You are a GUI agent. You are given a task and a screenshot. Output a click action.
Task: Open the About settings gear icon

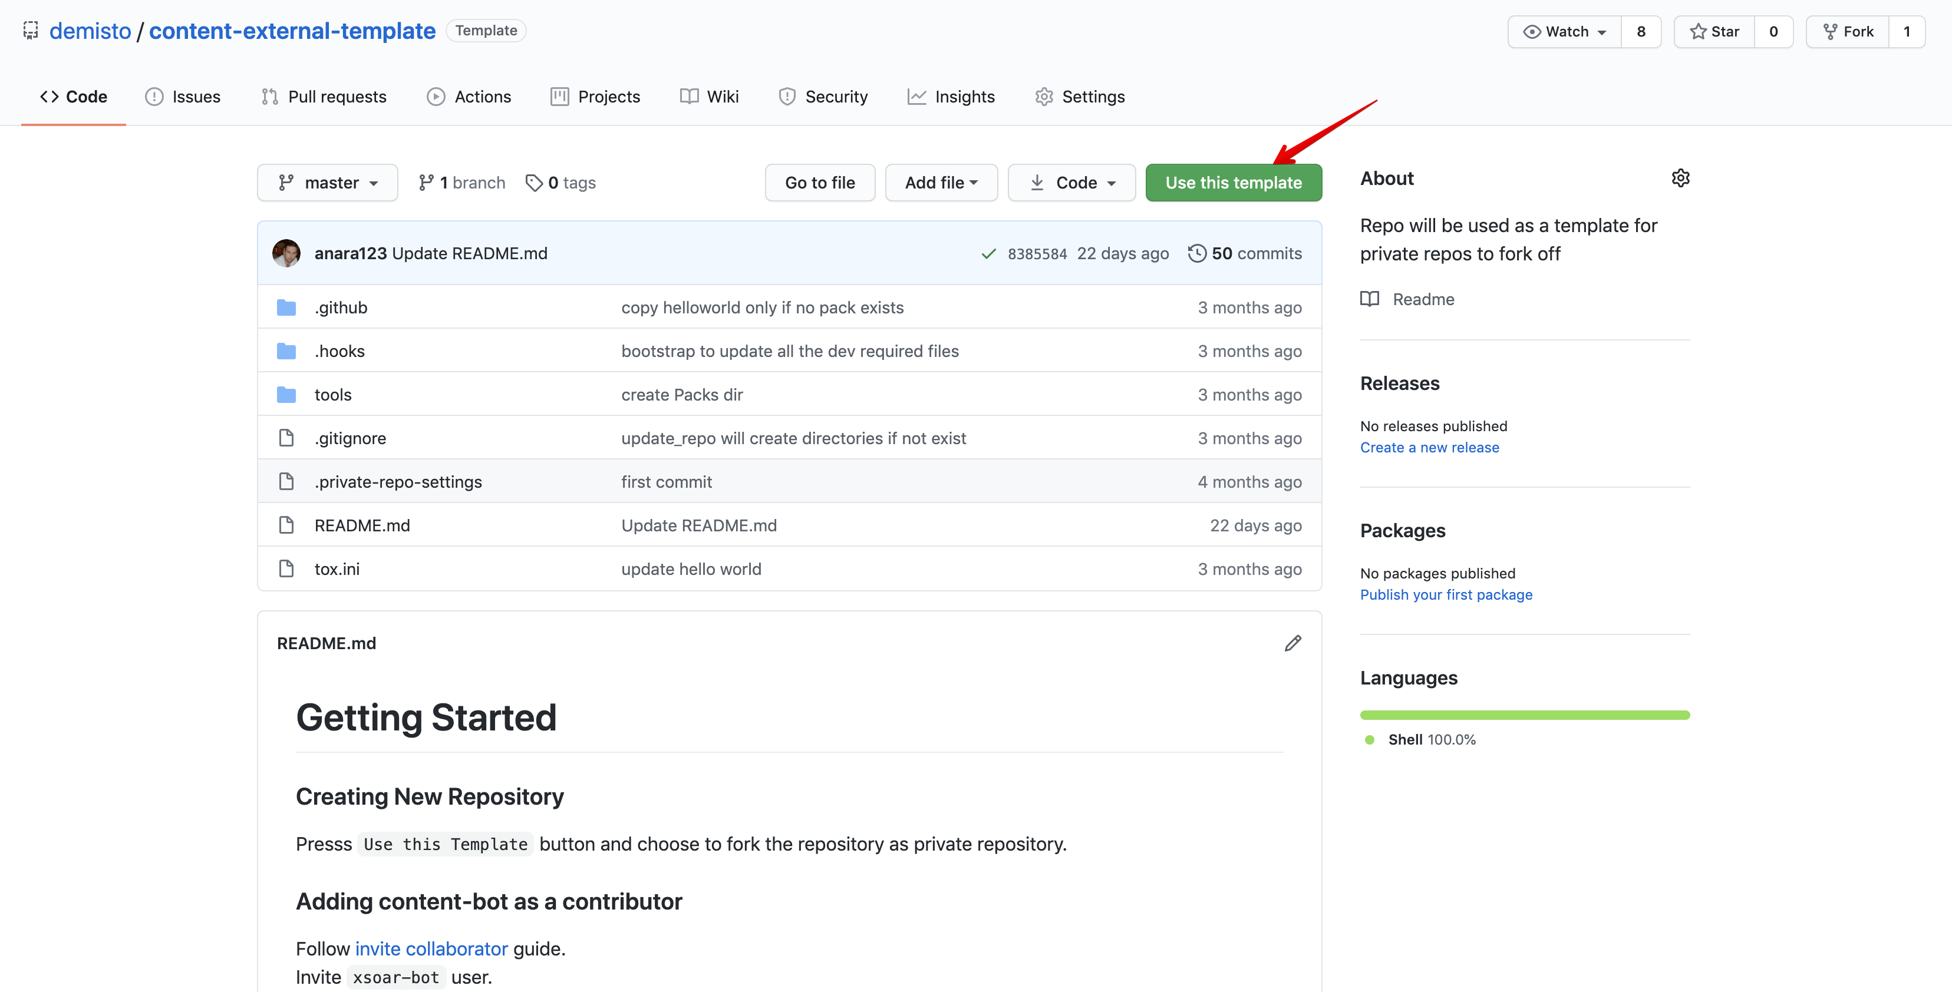point(1681,178)
